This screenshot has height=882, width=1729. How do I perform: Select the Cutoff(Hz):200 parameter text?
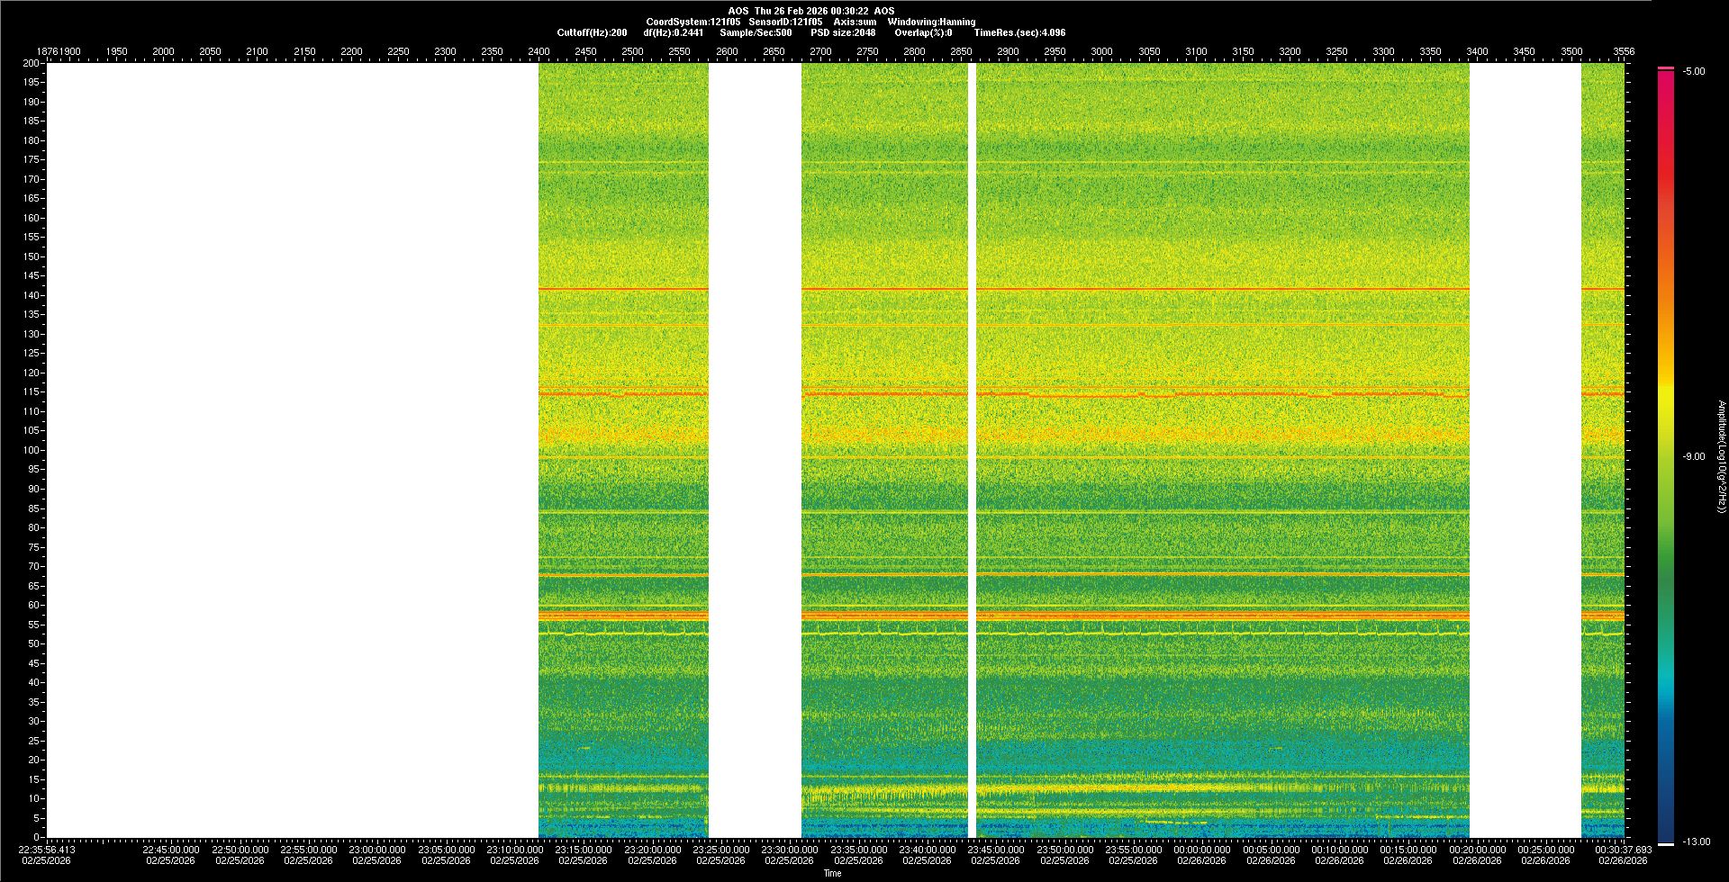coord(592,32)
